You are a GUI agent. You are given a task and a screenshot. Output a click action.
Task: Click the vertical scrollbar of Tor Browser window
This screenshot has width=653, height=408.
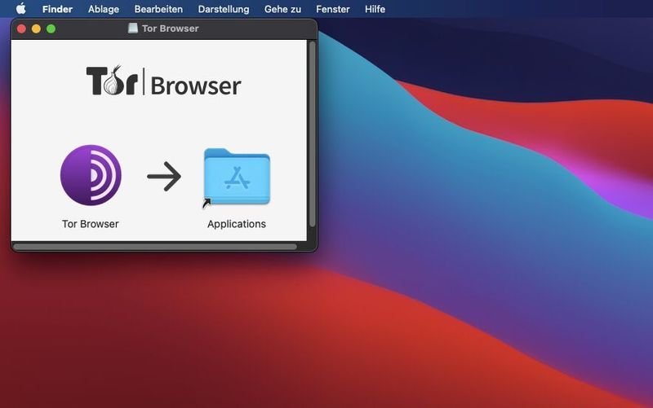tap(313, 134)
